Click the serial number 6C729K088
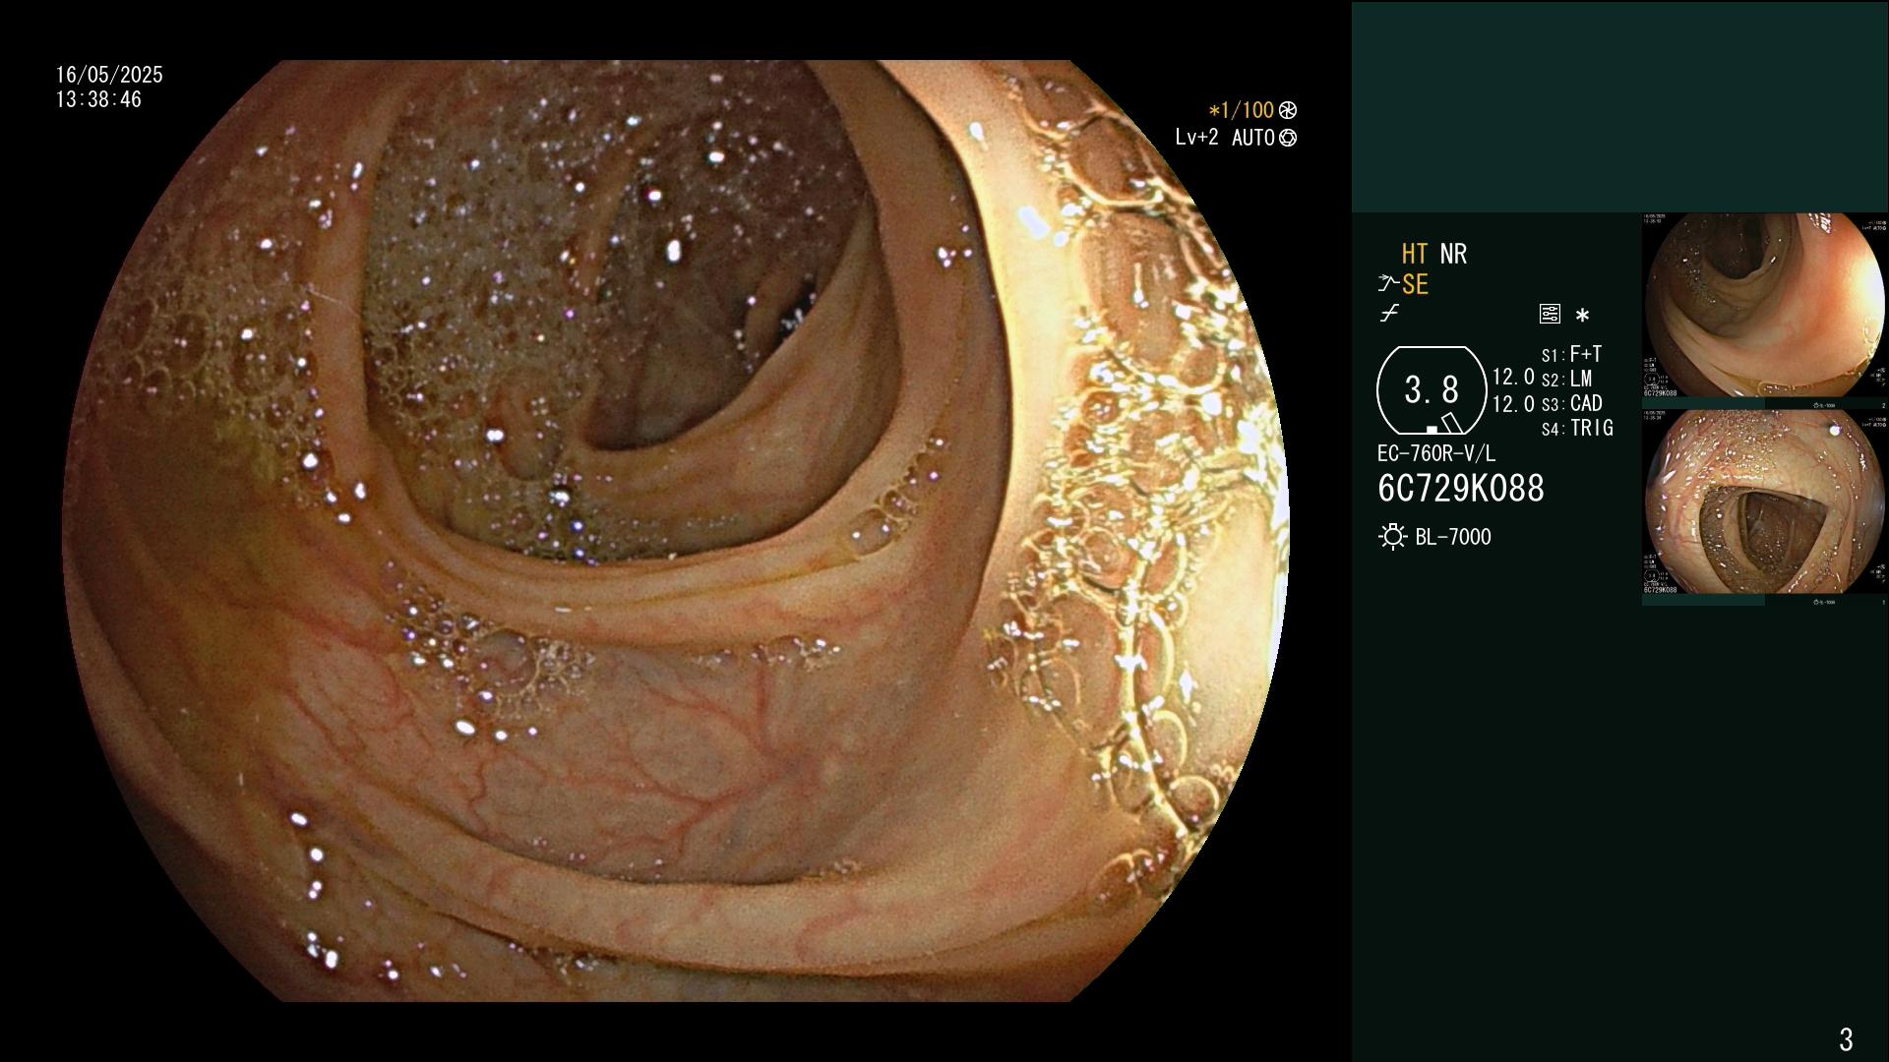The width and height of the screenshot is (1889, 1062). [1461, 489]
